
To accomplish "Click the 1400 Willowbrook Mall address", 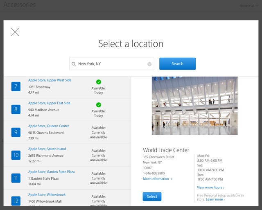I will pyautogui.click(x=45, y=201).
